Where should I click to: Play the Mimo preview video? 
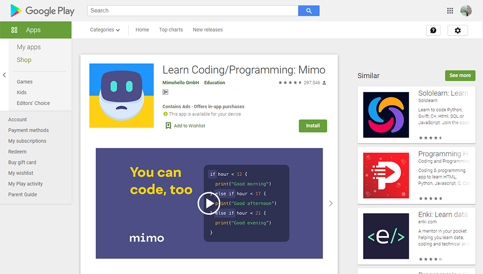click(x=209, y=203)
